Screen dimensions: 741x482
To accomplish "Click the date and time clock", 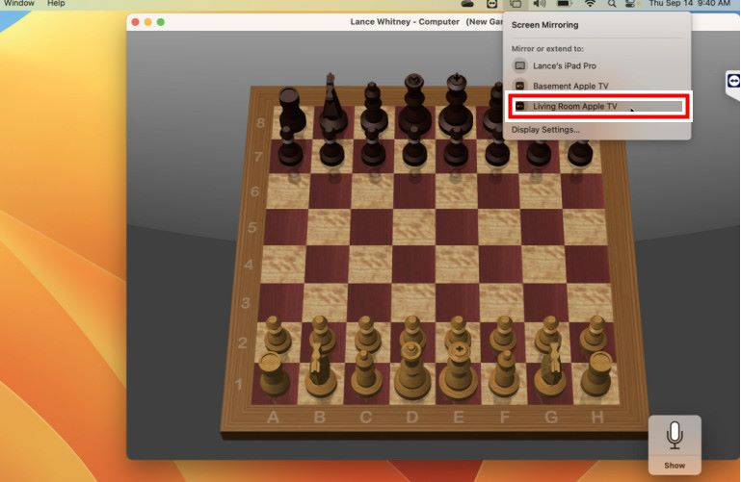I will point(689,4).
